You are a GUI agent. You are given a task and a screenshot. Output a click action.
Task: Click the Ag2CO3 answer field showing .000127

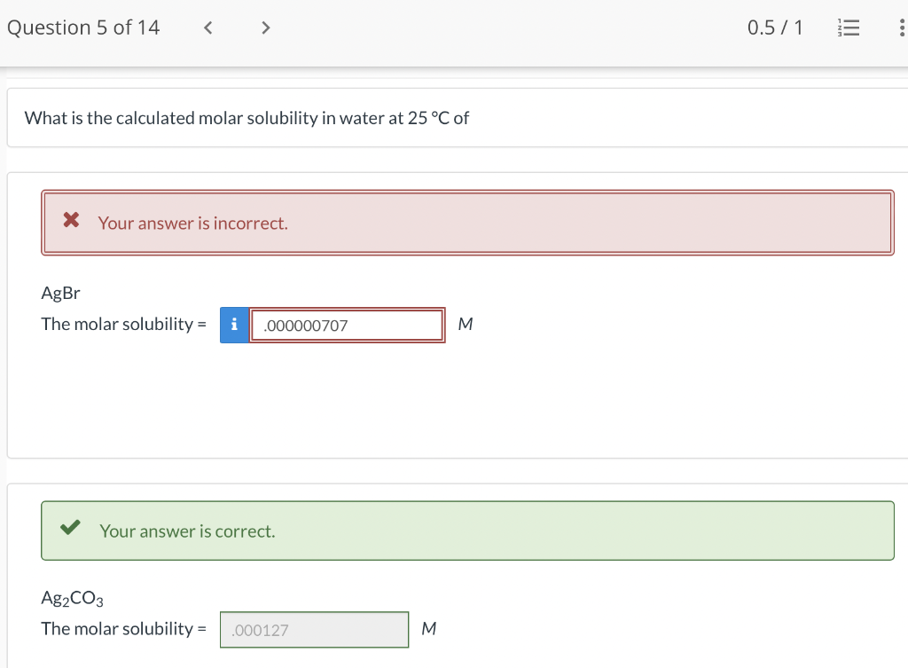(314, 629)
